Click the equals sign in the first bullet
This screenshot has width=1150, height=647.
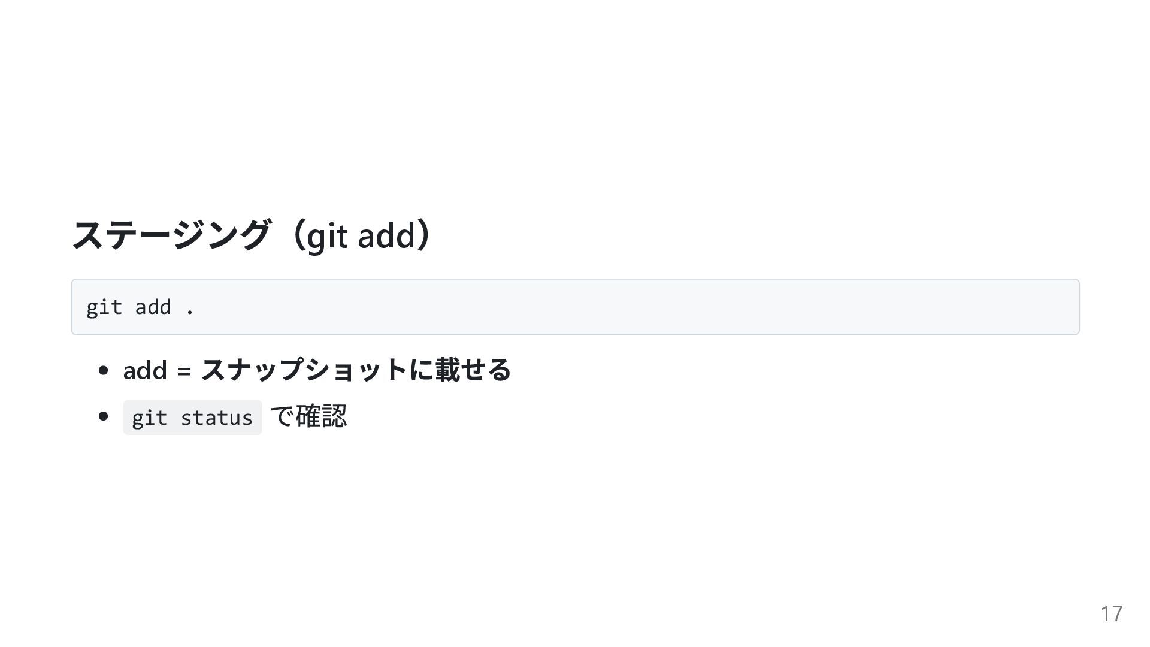184,371
